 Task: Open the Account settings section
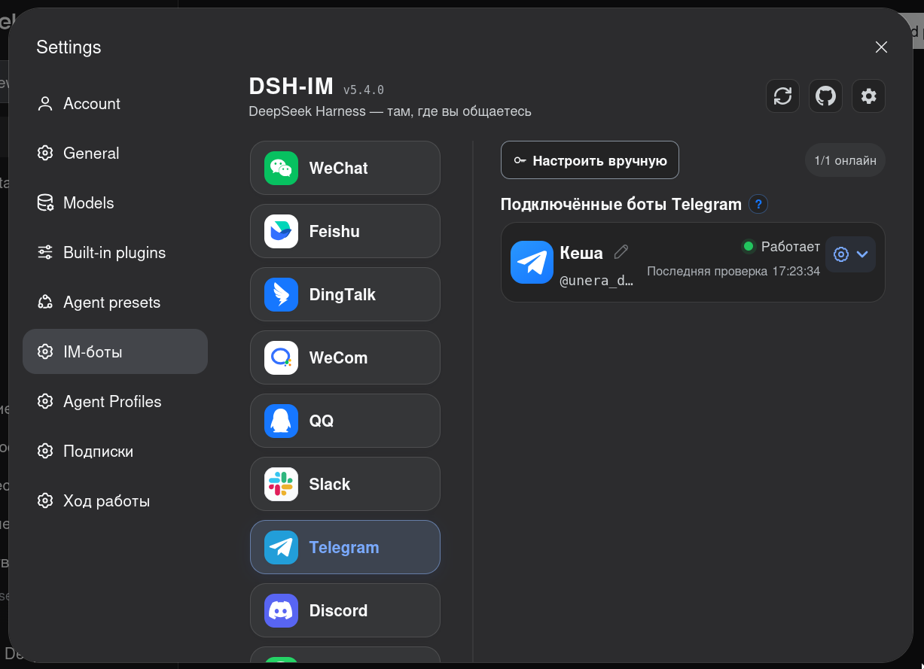(x=115, y=104)
